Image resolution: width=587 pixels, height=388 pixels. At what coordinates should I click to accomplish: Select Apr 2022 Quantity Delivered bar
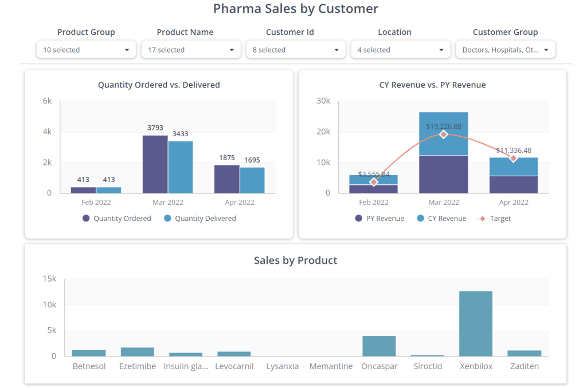tap(252, 180)
